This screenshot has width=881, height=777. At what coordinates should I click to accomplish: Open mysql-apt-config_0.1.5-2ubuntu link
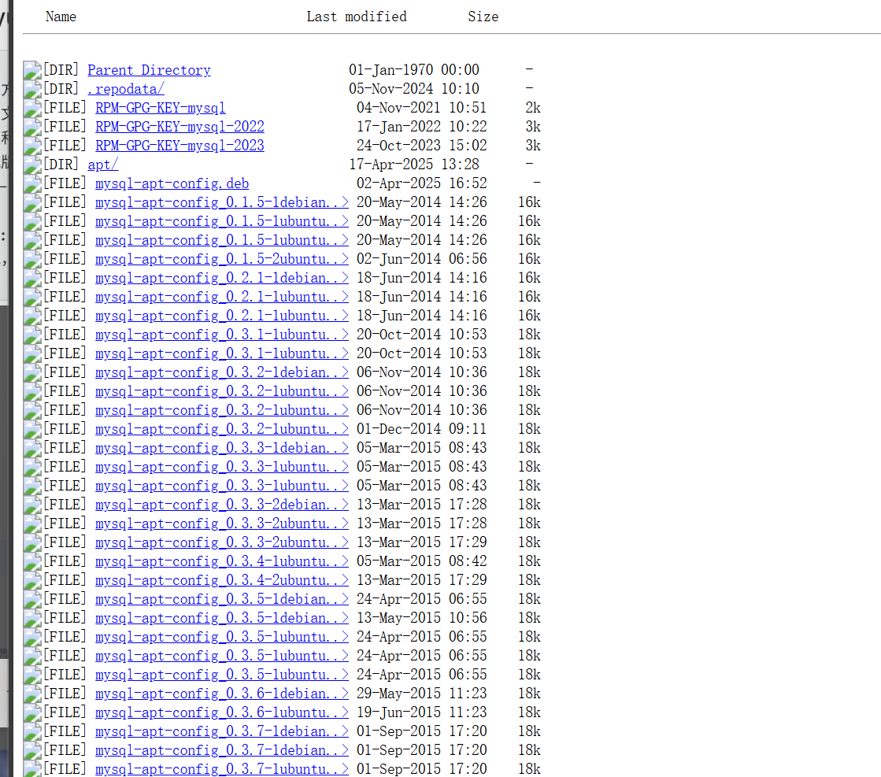pyautogui.click(x=222, y=259)
